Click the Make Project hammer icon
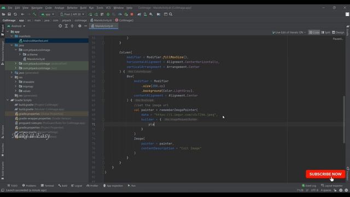 point(34,14)
